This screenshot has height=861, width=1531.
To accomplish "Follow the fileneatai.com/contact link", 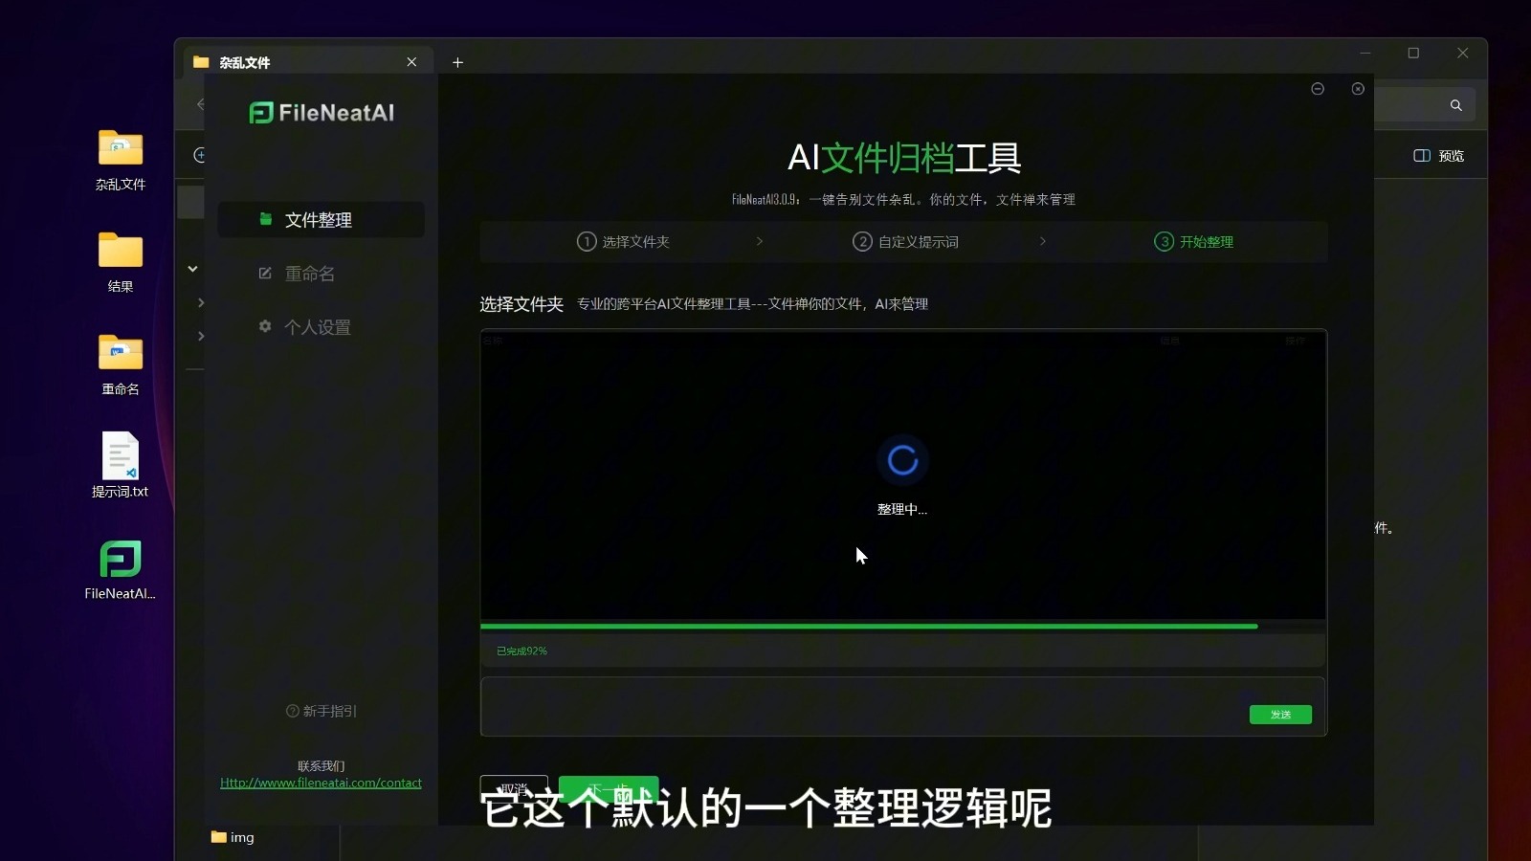I will [321, 783].
